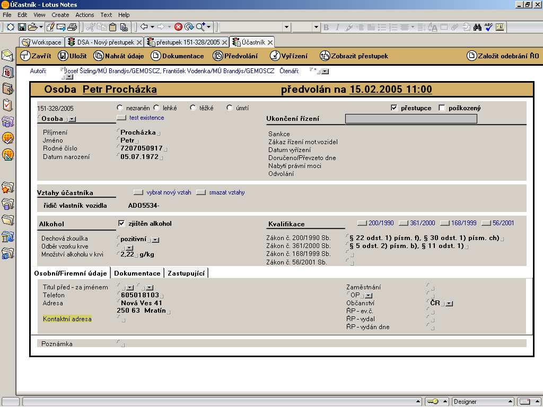Open the Občanství ČR dropdown
543x407 pixels.
click(x=449, y=304)
